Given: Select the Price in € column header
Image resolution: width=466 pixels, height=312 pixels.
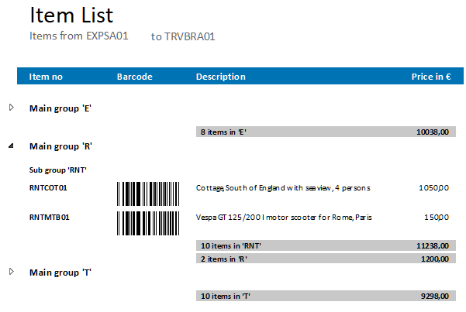Looking at the screenshot, I should [x=431, y=77].
